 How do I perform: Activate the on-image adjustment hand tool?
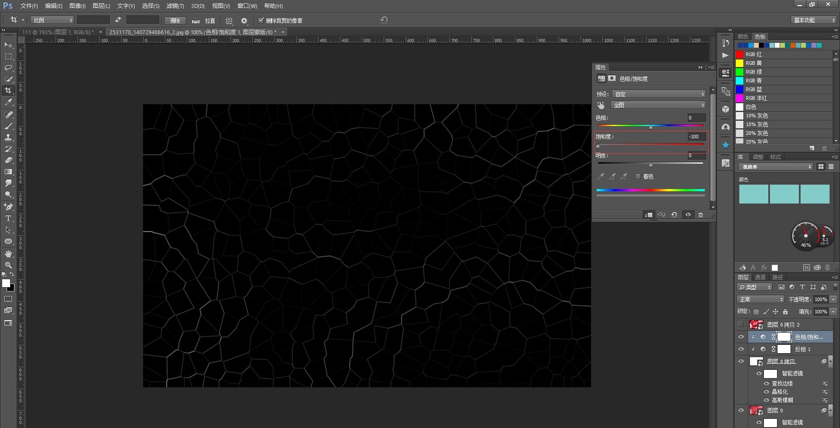[601, 105]
